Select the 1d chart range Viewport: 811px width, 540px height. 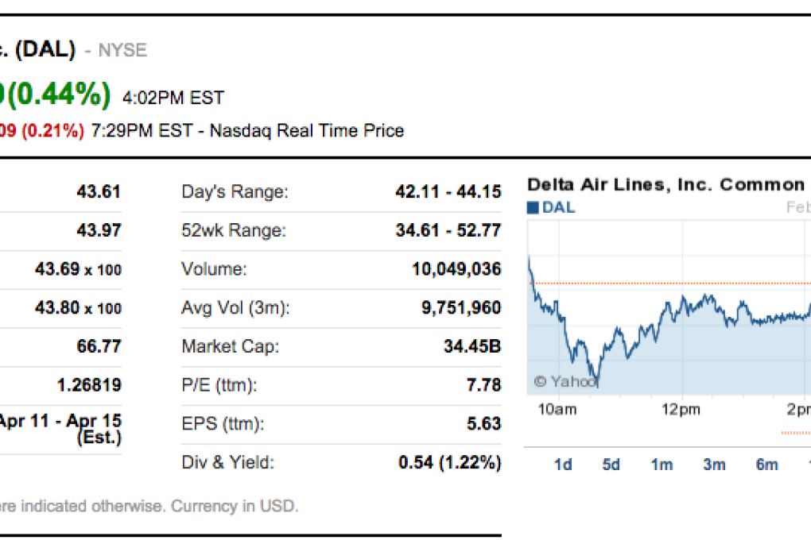562,464
